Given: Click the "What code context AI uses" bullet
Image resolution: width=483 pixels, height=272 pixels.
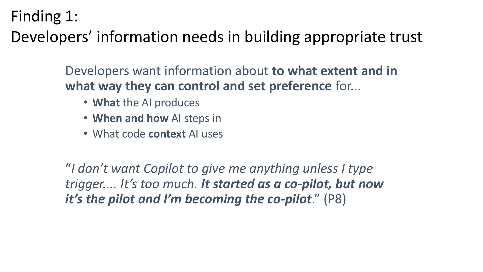Looking at the screenshot, I should [157, 134].
